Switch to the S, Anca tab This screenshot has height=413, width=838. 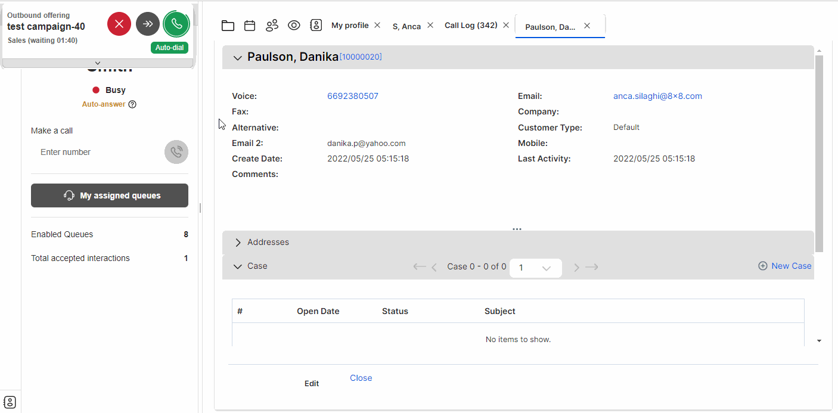pyautogui.click(x=406, y=26)
